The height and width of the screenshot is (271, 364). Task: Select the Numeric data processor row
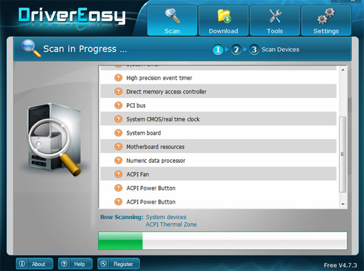(218, 160)
